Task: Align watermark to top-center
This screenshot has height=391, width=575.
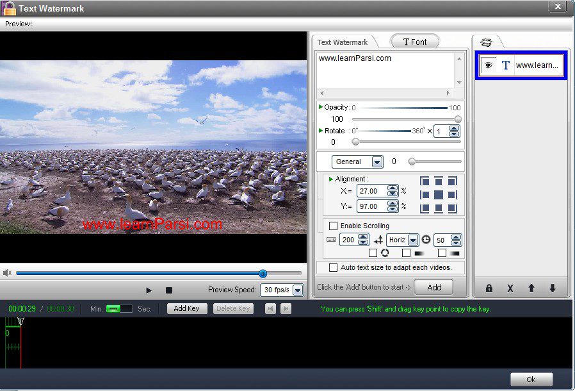Action: pos(439,181)
